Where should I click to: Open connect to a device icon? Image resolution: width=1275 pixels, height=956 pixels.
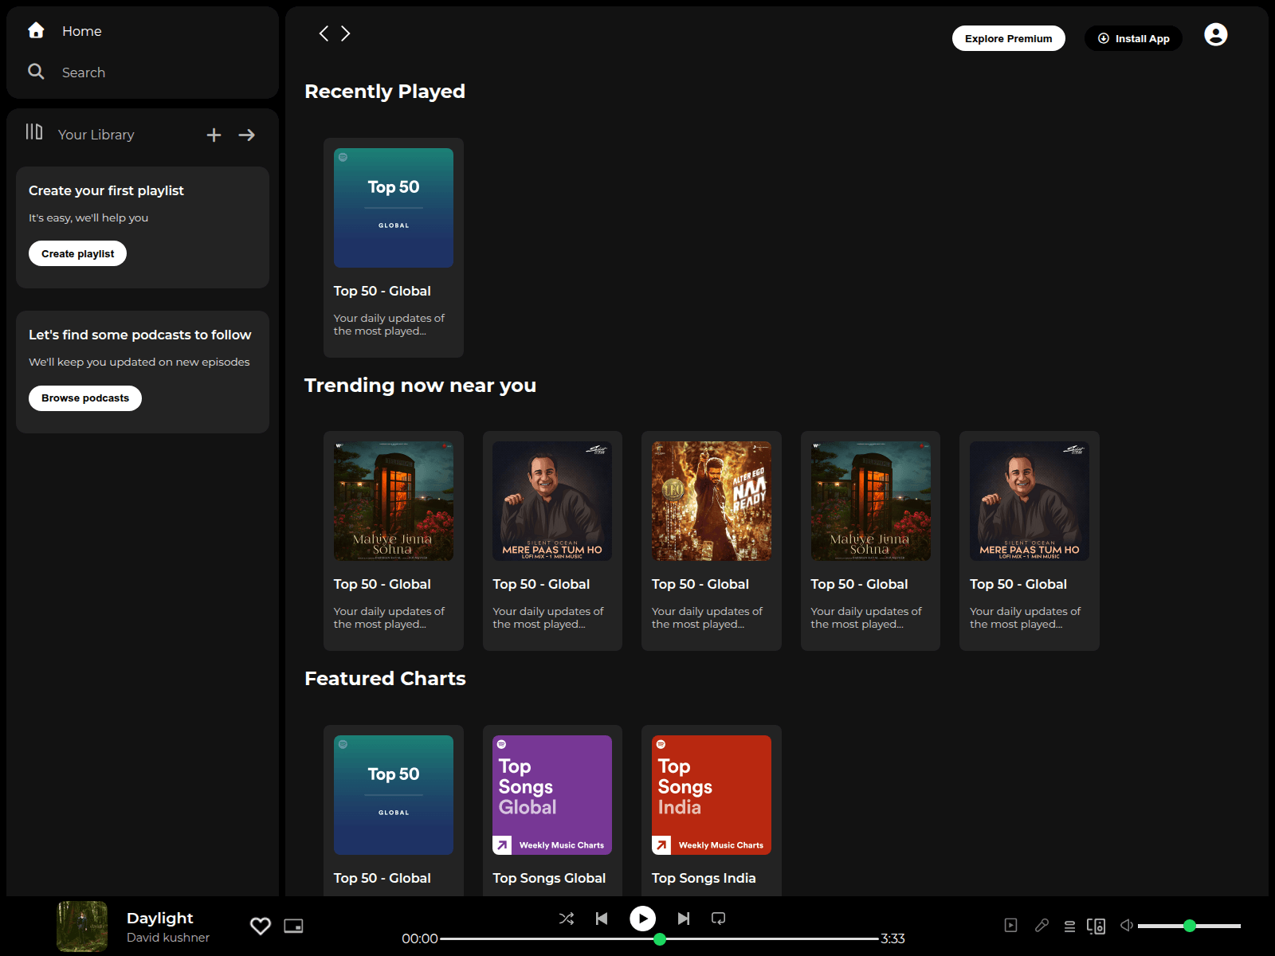(1096, 926)
